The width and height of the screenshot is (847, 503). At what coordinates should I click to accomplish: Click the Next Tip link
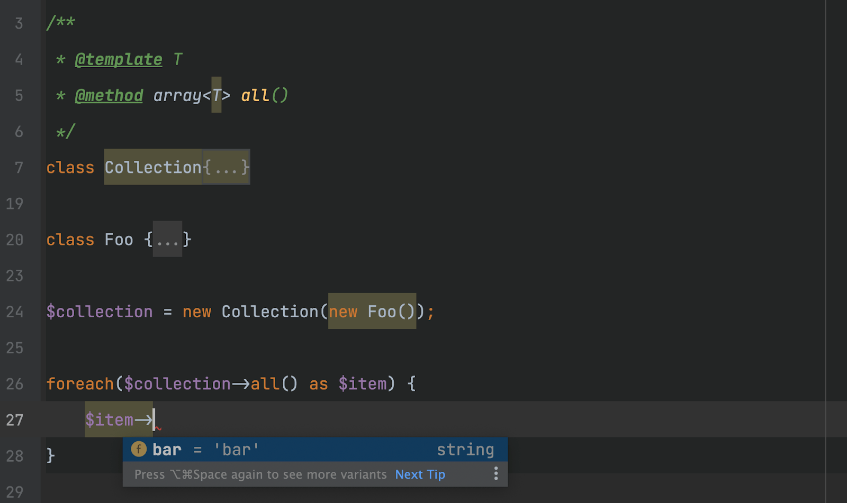tap(420, 474)
